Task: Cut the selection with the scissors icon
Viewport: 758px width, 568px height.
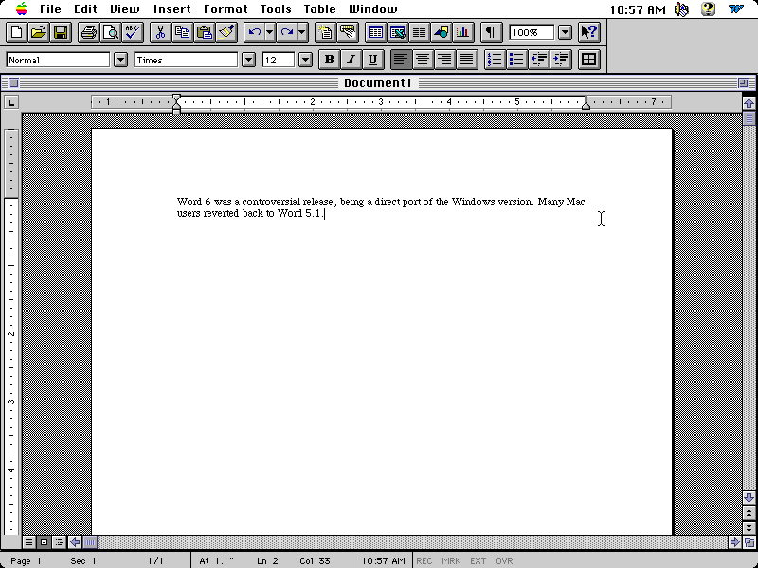Action: click(160, 32)
